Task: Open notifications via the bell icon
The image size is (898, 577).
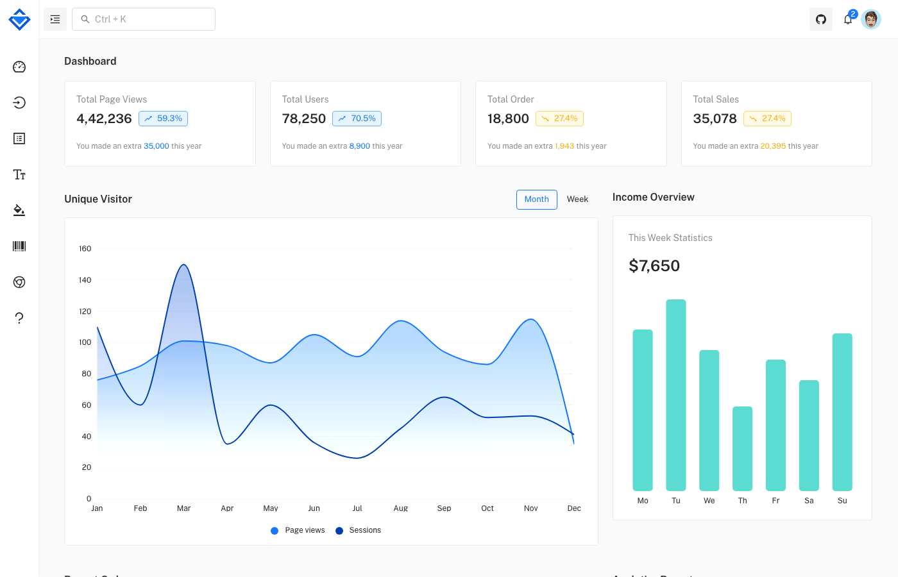Action: click(x=847, y=19)
